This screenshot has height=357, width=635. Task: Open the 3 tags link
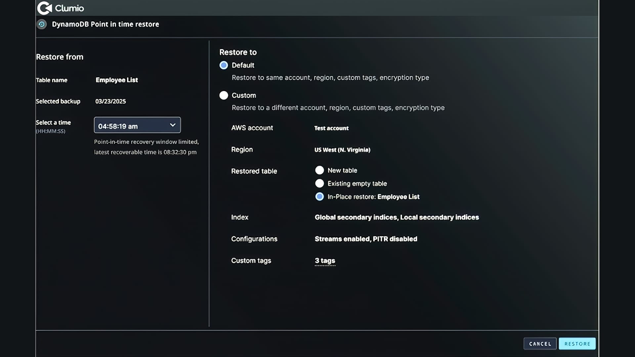pyautogui.click(x=325, y=261)
